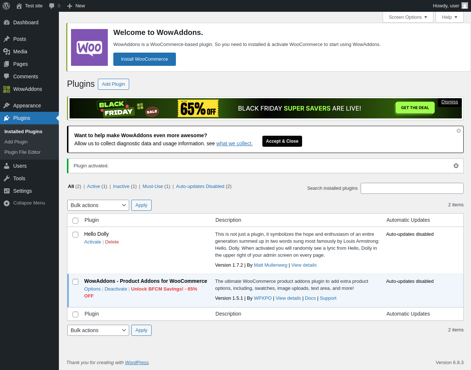Click the Dashboard gauge icon in sidebar
This screenshot has height=370, width=471.
[7, 22]
